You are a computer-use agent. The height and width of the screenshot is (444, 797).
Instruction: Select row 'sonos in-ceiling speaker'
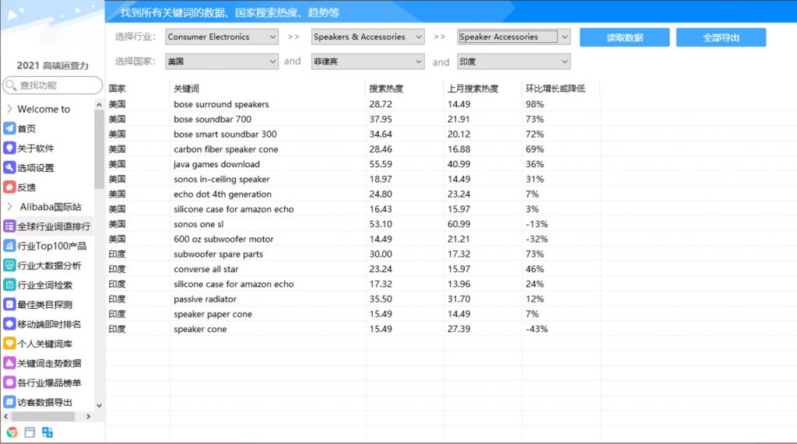tap(353, 179)
